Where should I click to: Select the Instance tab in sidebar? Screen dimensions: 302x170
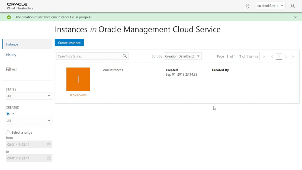tap(27, 44)
